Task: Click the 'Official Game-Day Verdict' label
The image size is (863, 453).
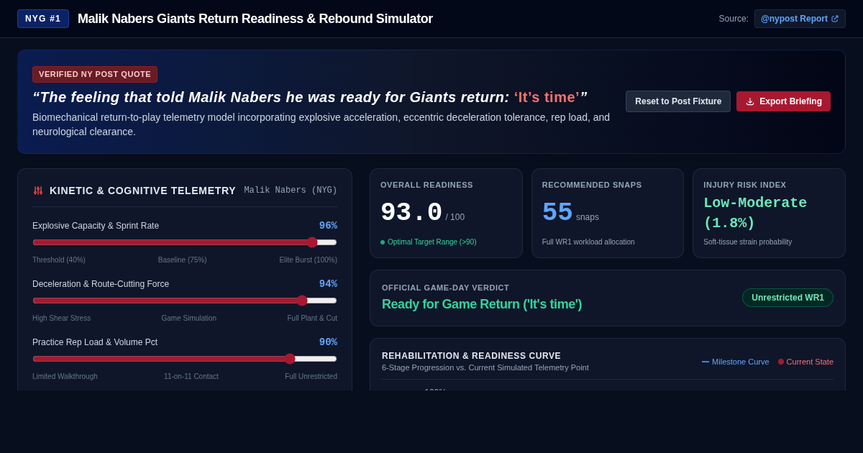Action: (x=445, y=288)
